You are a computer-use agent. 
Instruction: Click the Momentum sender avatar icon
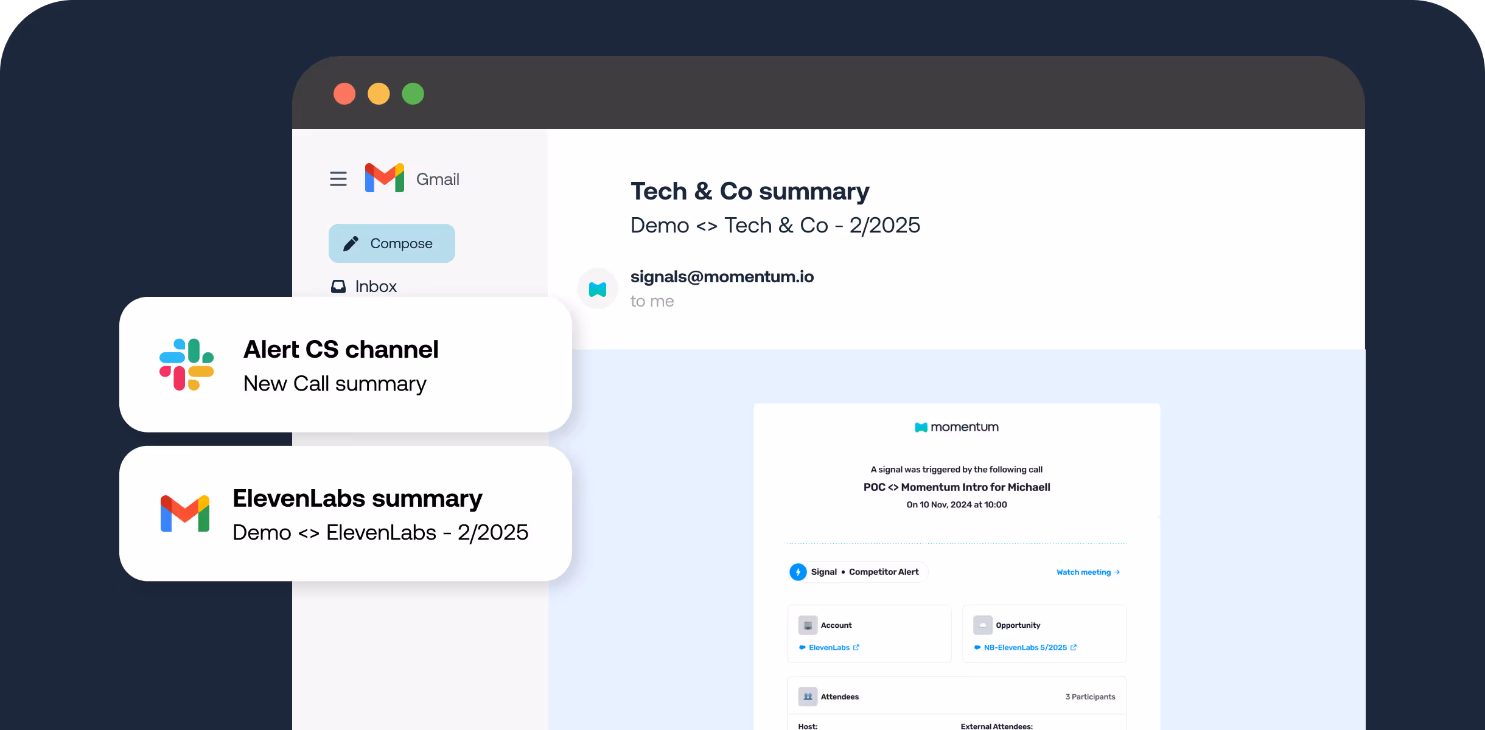click(598, 289)
